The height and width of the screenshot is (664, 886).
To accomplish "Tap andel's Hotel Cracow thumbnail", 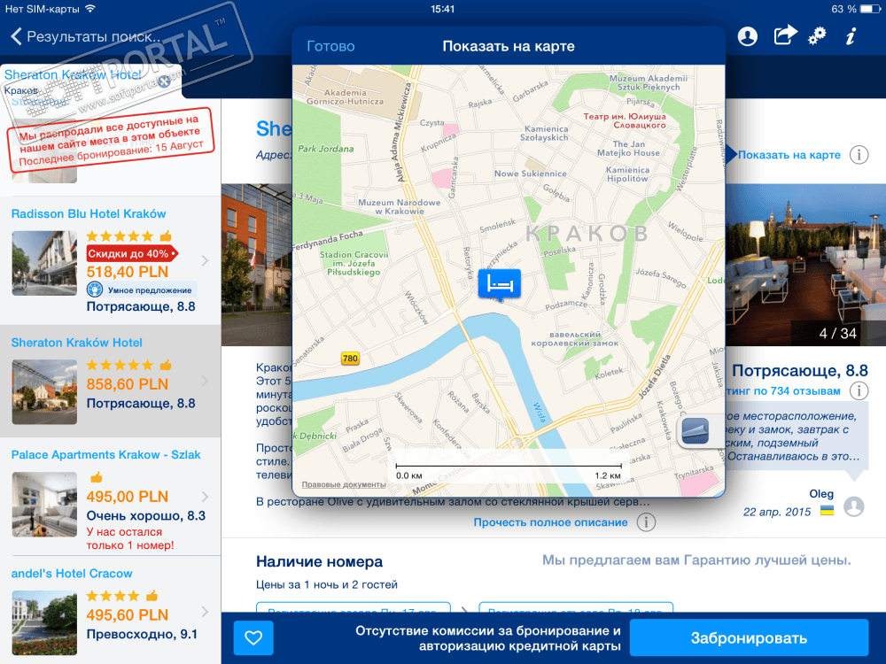I will coord(44,622).
